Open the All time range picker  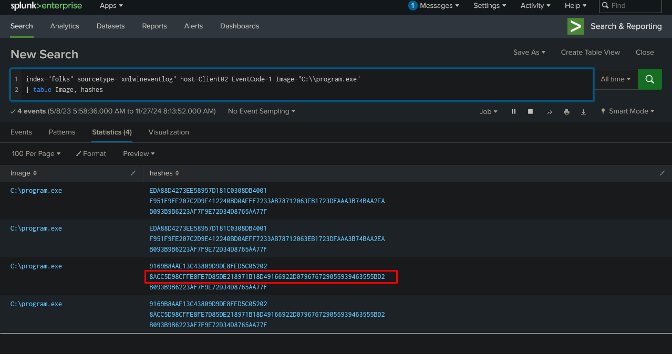click(x=615, y=79)
